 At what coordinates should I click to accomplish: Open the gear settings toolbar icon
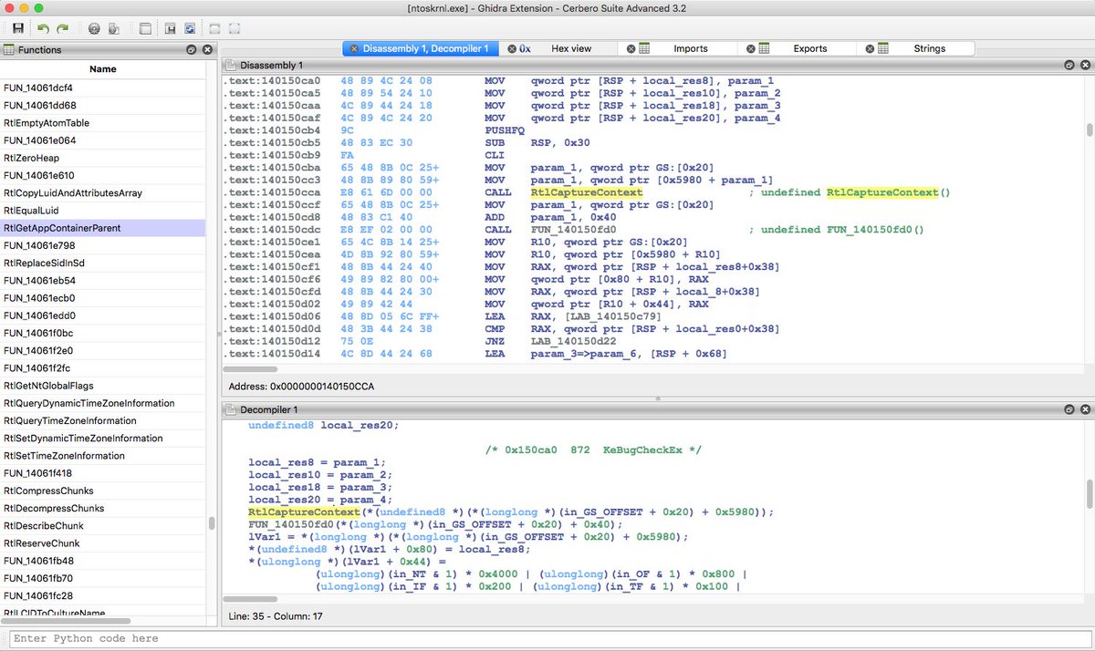94,29
